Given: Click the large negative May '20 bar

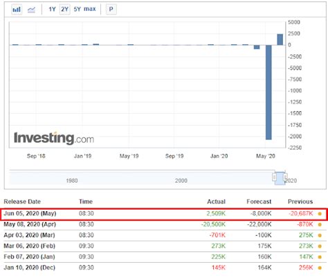Looking at the screenshot, I should coord(268,92).
